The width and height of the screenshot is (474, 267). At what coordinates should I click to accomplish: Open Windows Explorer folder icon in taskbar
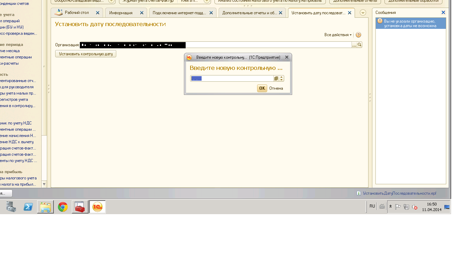pos(45,207)
